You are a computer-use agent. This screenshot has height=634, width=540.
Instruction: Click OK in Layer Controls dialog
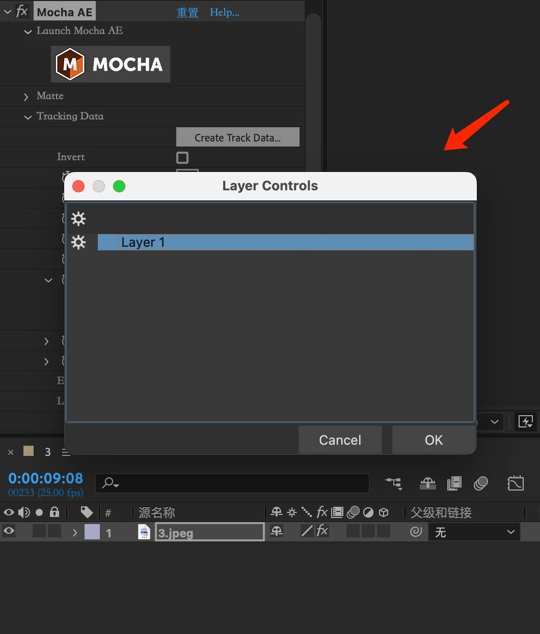click(434, 440)
